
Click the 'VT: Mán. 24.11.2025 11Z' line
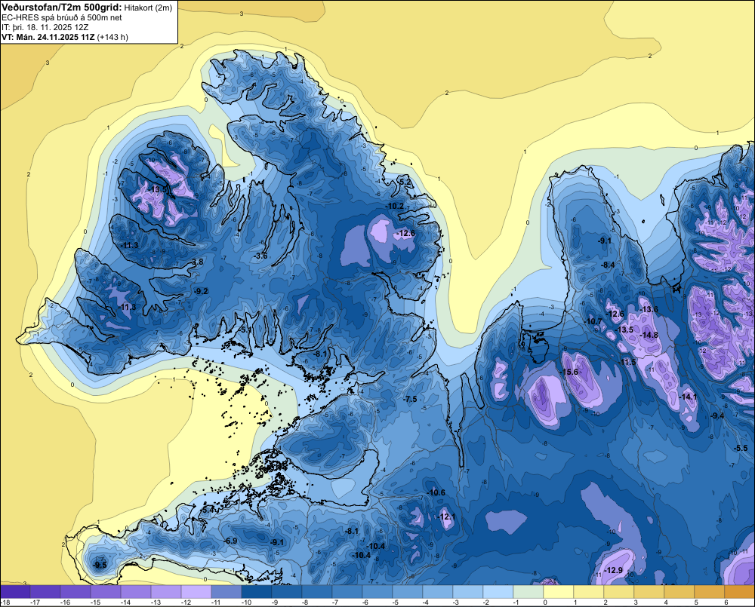click(48, 37)
